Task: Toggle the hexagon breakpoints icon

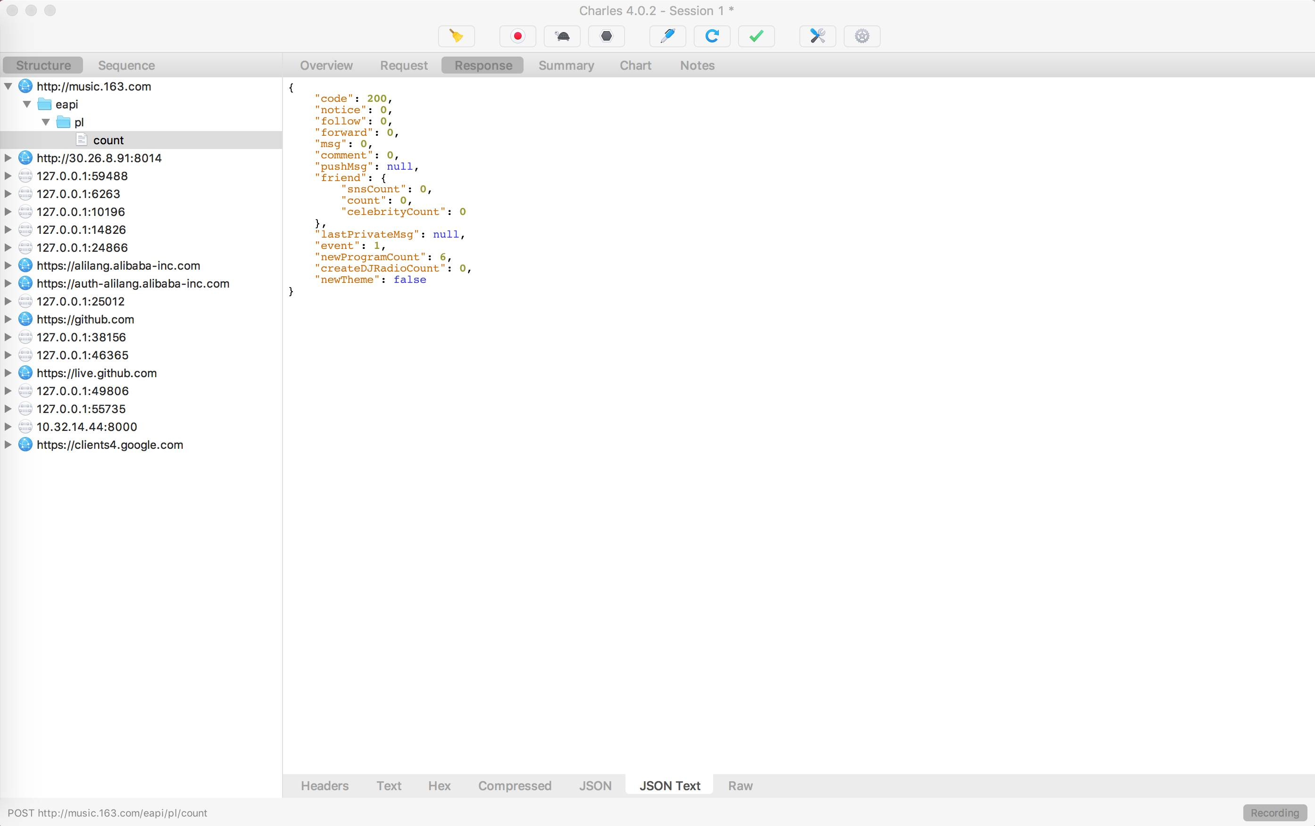Action: click(x=606, y=36)
